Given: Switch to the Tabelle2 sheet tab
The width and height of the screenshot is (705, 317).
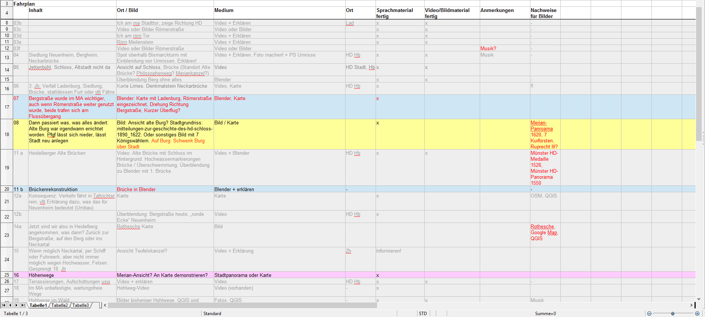Looking at the screenshot, I should (60, 305).
